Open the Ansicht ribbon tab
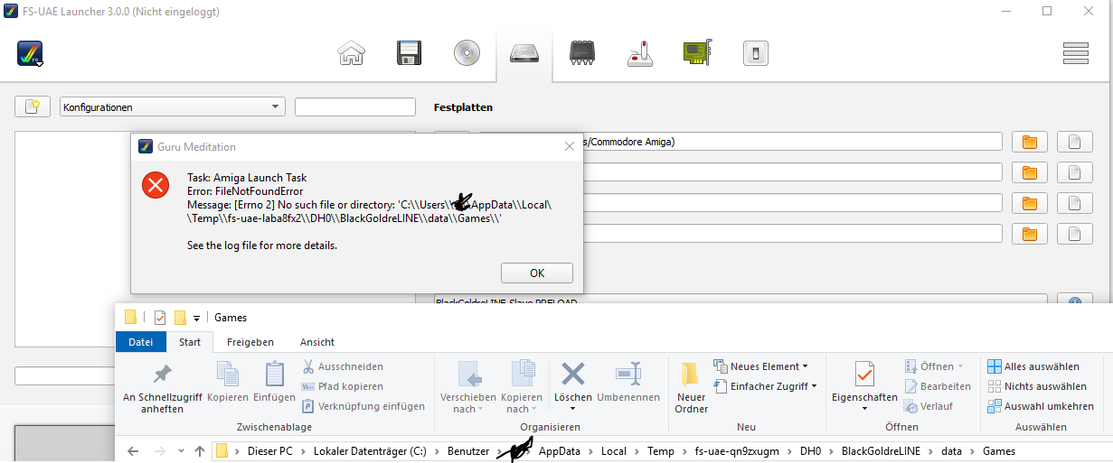This screenshot has width=1113, height=463. (x=317, y=342)
